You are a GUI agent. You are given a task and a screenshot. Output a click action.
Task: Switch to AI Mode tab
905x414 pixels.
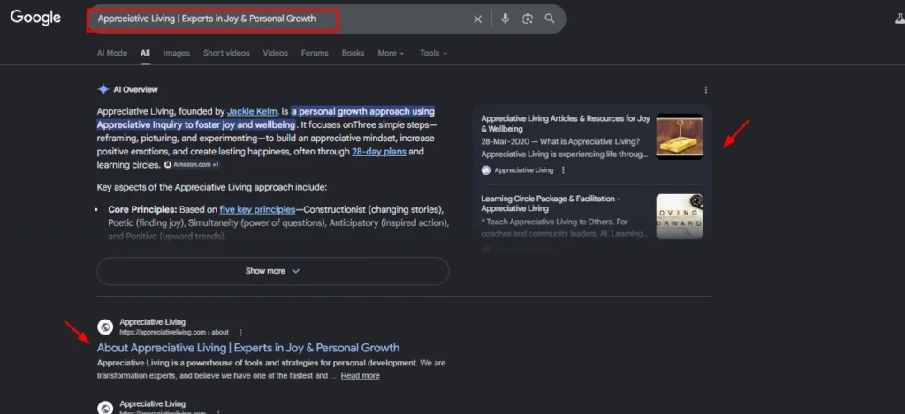tap(112, 53)
